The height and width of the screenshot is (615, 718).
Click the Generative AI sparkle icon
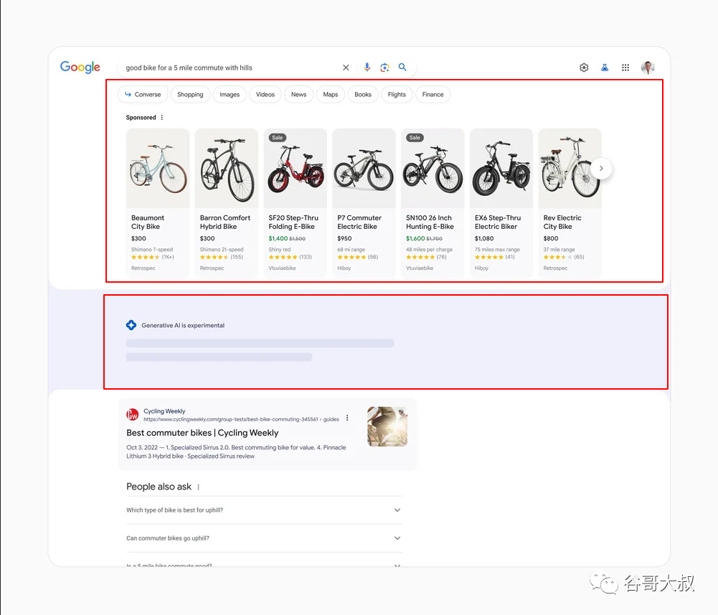[x=131, y=325]
